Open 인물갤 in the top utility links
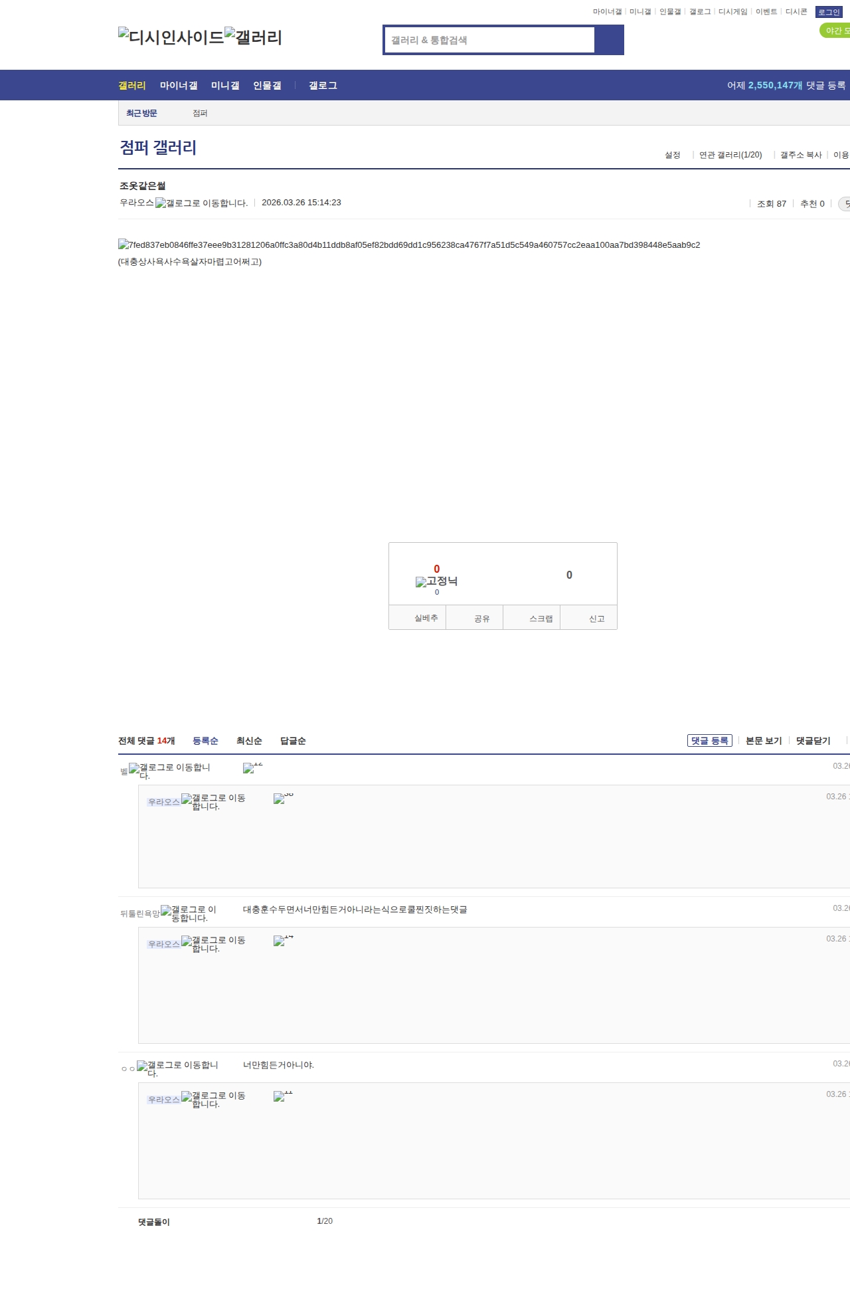Image resolution: width=850 pixels, height=1289 pixels. pyautogui.click(x=670, y=12)
